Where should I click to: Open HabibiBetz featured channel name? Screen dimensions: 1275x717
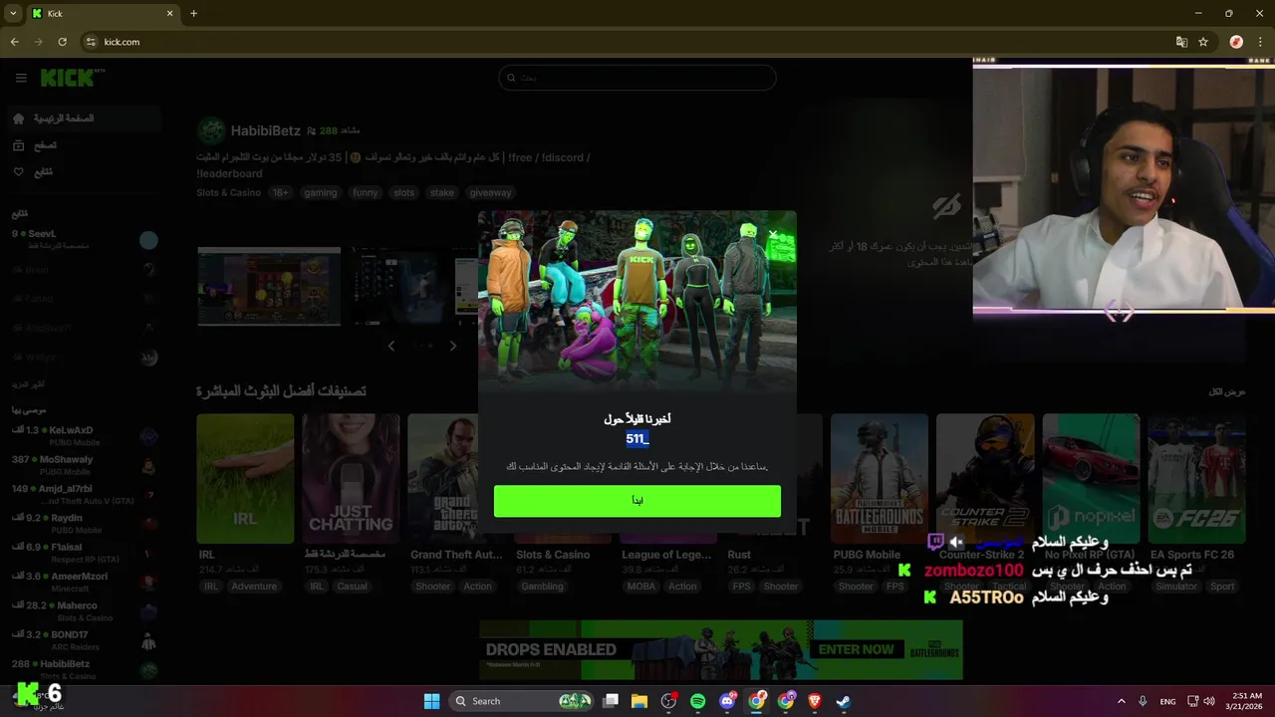pyautogui.click(x=266, y=130)
